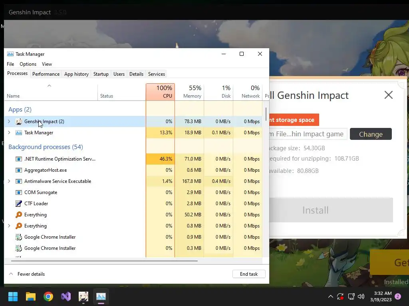
Task: Click the Task Manager taskbar icon
Action: point(101,296)
